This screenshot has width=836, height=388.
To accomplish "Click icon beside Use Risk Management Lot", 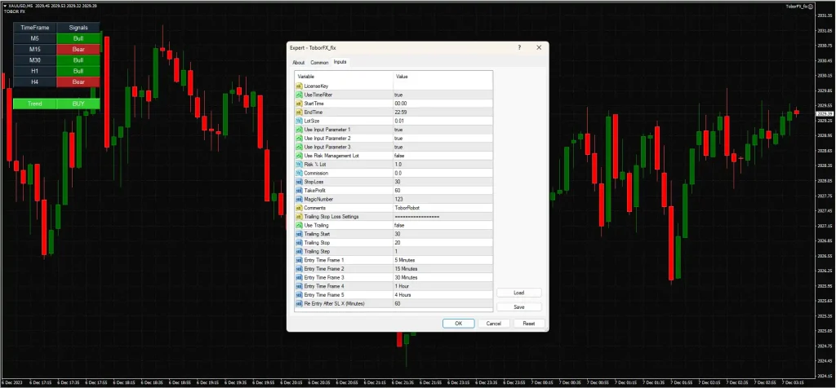I will click(299, 156).
